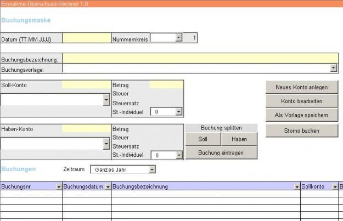This screenshot has height=221, width=343.
Task: Open the Haben-Konto account dropdown
Action: point(106,144)
